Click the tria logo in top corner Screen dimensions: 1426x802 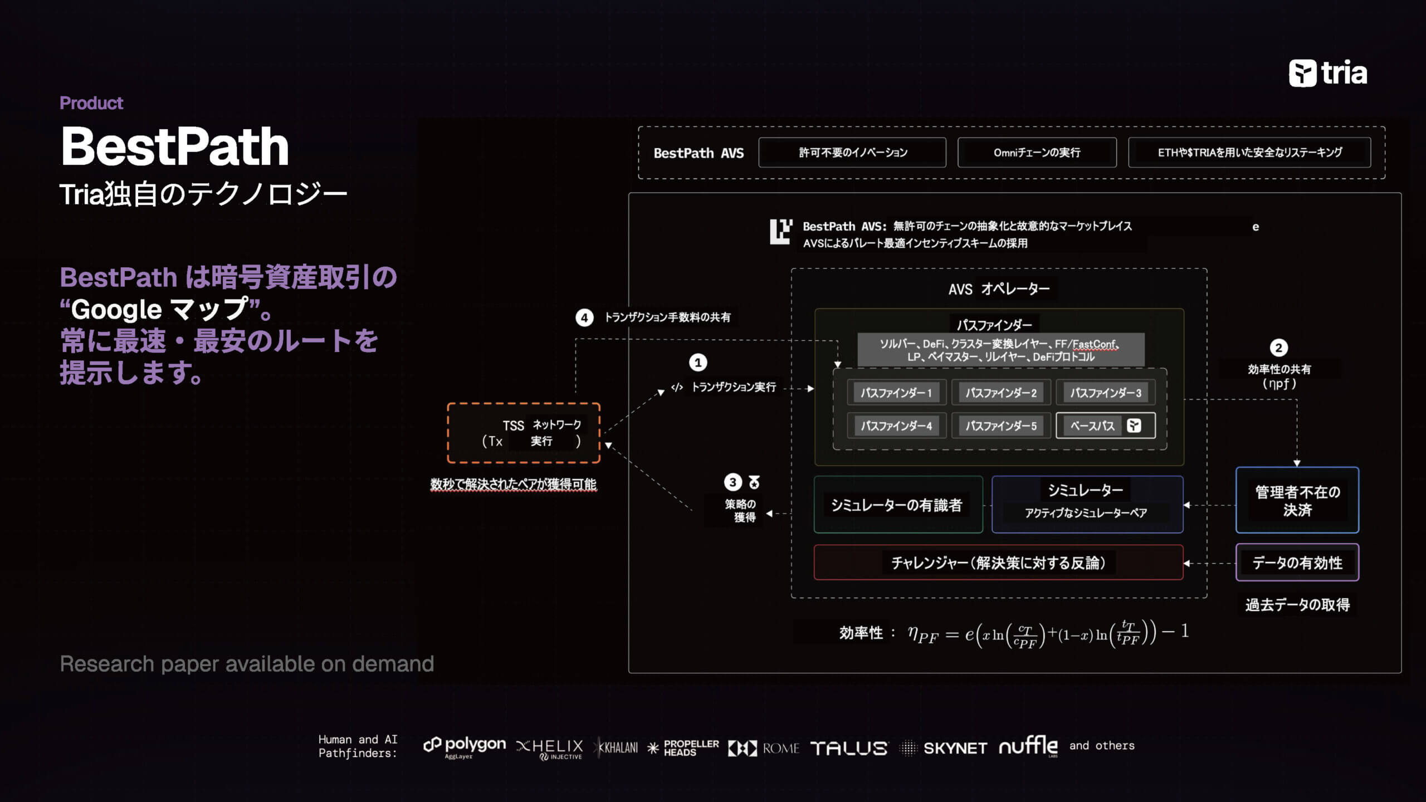coord(1327,73)
